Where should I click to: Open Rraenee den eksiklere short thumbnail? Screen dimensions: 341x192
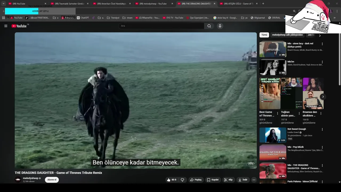pos(313,93)
